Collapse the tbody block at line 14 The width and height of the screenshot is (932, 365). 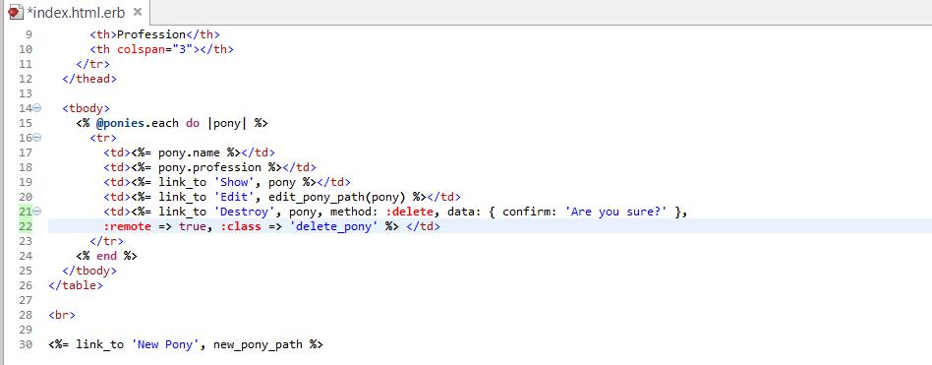point(37,107)
